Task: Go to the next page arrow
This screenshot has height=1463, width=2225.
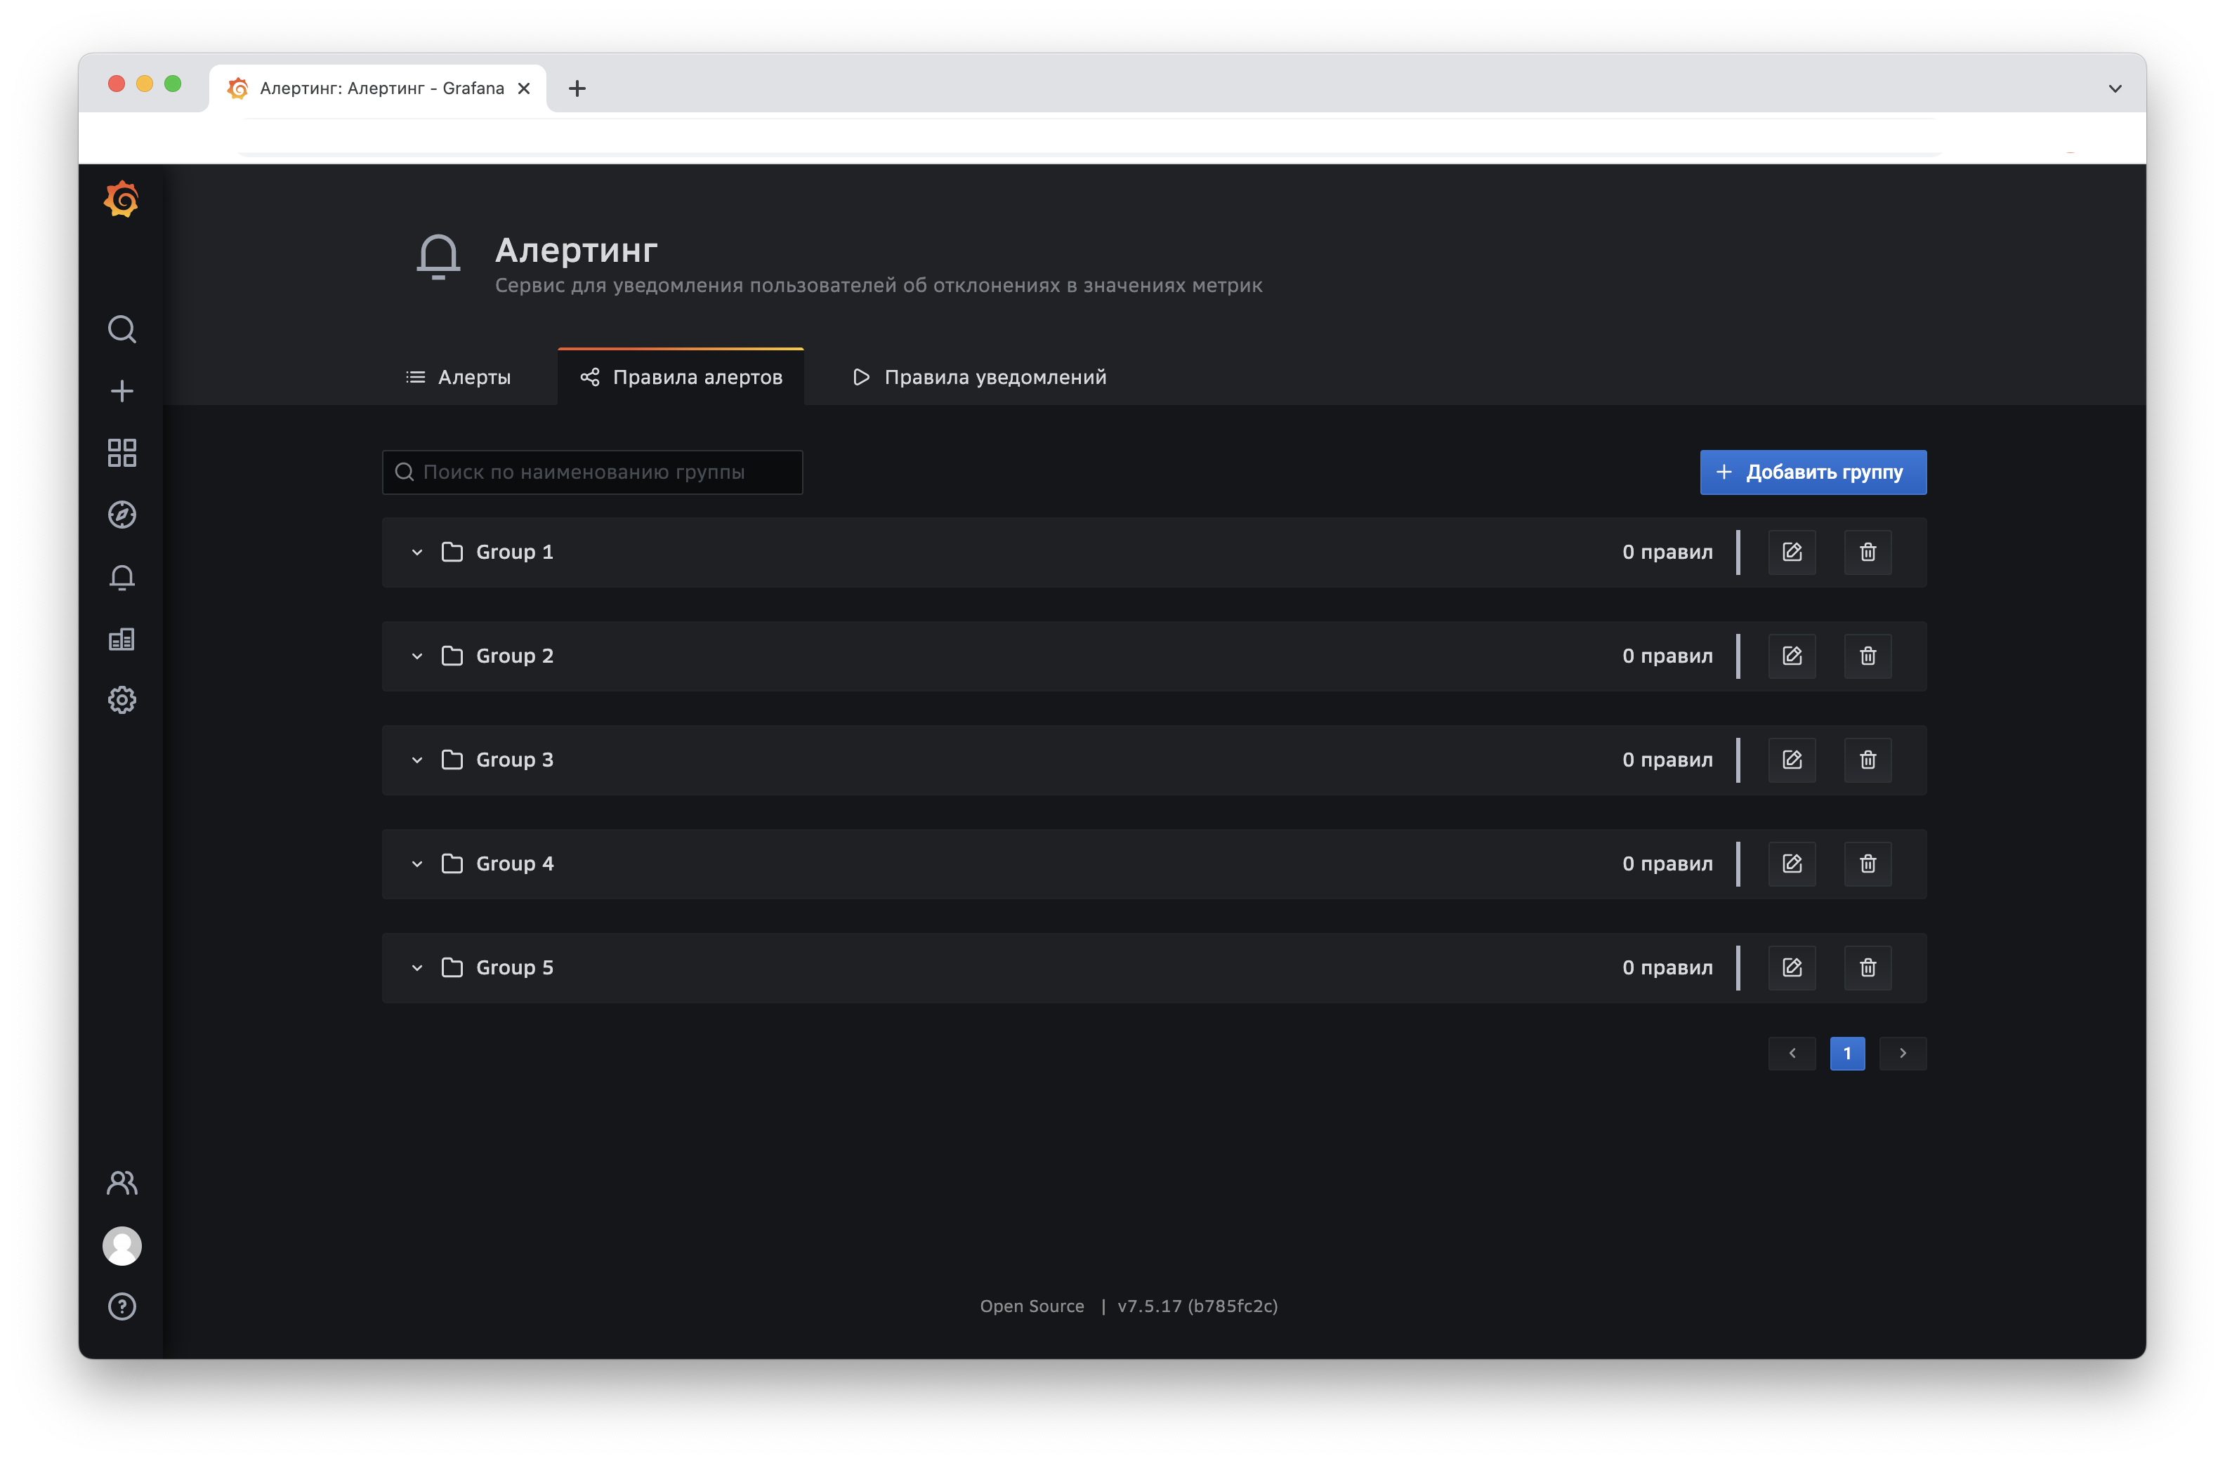Action: tap(1903, 1053)
